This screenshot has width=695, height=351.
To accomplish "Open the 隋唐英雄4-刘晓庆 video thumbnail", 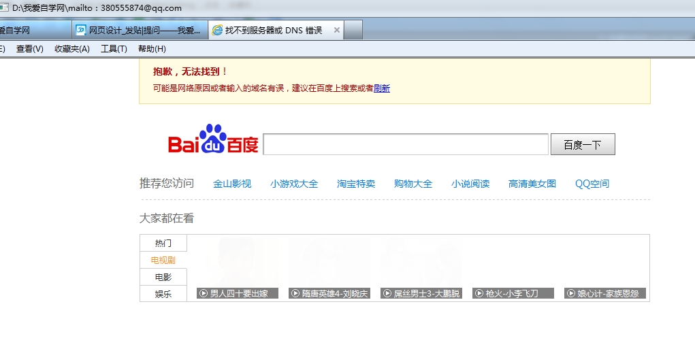I will pos(329,267).
